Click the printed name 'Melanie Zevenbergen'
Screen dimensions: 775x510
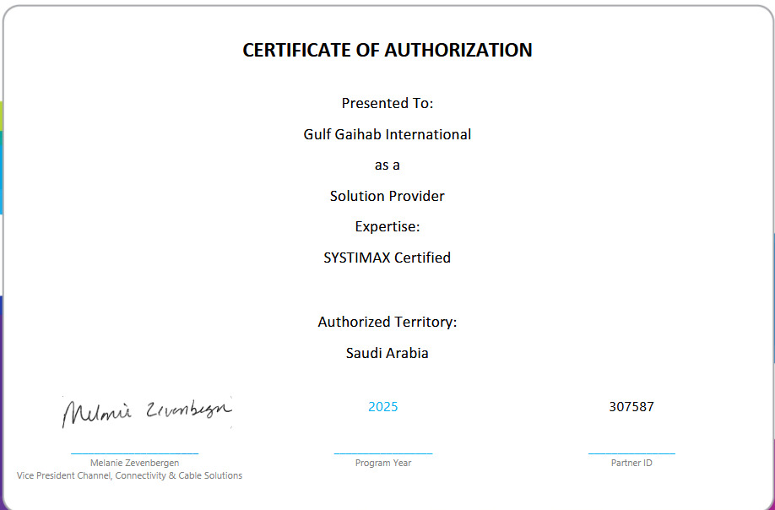134,463
